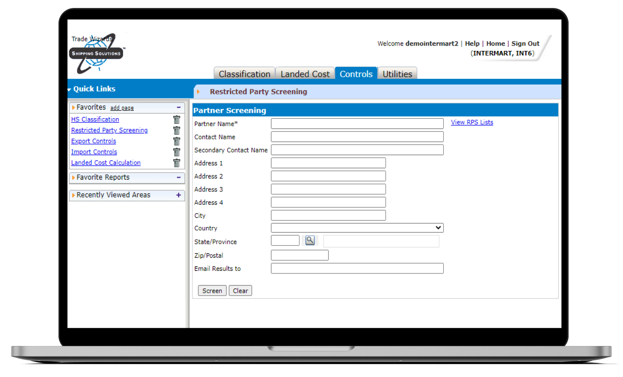Open the Utilities tab

pos(397,74)
